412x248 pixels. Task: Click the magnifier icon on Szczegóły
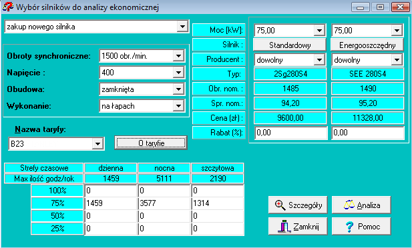point(280,205)
